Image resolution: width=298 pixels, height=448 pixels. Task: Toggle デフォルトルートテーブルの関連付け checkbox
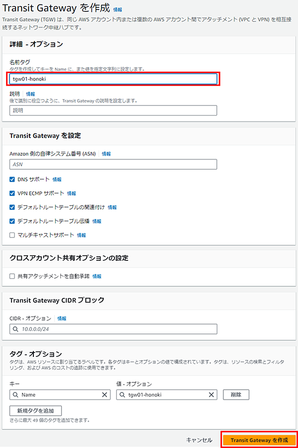click(12, 207)
